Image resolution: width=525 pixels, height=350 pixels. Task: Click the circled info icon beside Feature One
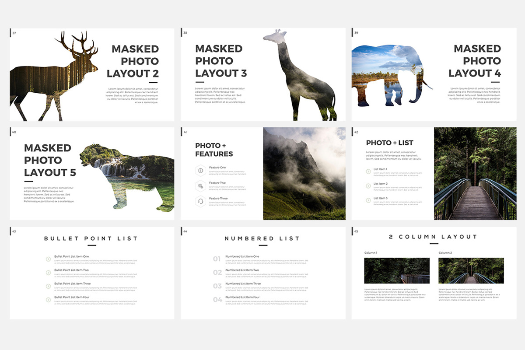click(x=200, y=170)
